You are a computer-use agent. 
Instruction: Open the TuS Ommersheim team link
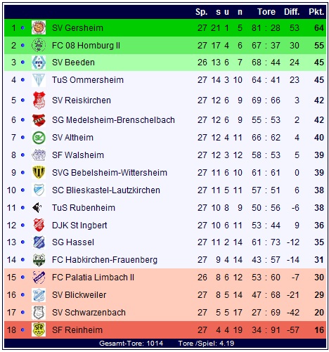[x=88, y=80]
